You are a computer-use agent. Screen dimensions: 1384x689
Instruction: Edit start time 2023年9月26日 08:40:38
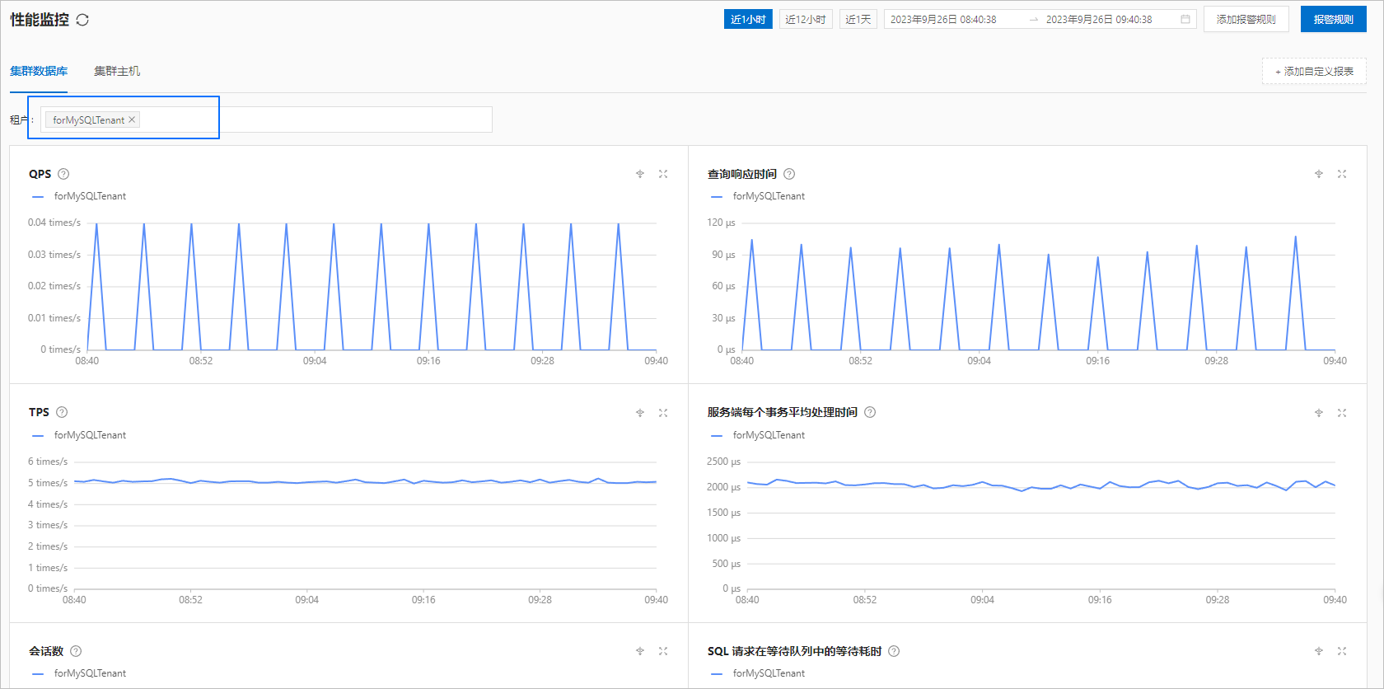943,19
